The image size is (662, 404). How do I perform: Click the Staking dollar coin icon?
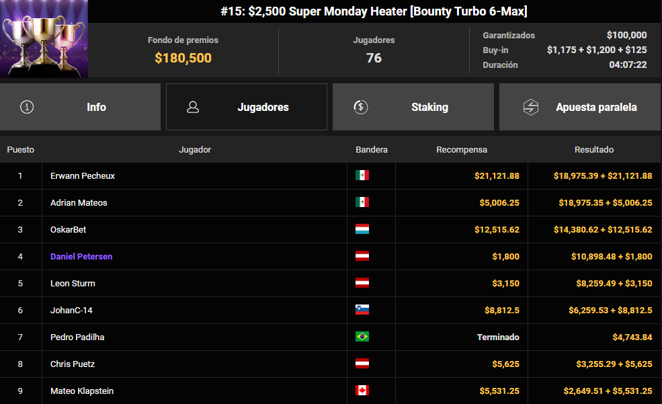point(360,107)
